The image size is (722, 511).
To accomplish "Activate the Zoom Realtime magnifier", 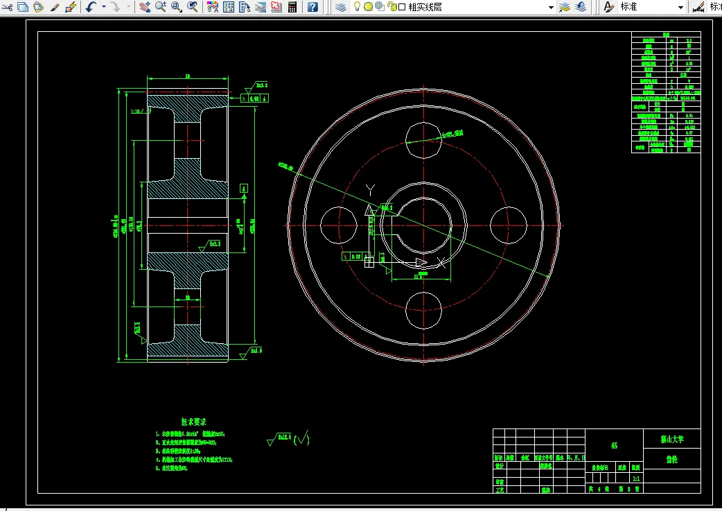I will 161,7.
